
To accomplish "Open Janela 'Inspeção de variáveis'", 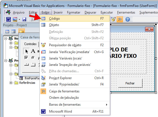I will pos(75,65).
